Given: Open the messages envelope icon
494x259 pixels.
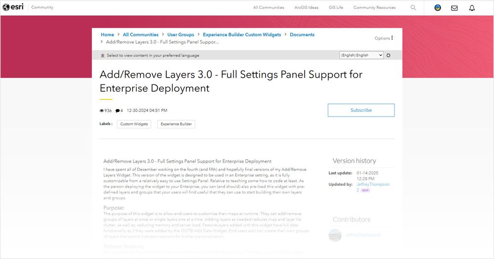Looking at the screenshot, I should click(x=454, y=8).
